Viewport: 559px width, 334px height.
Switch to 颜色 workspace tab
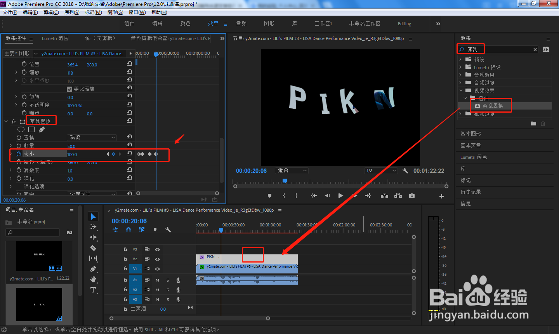point(185,24)
